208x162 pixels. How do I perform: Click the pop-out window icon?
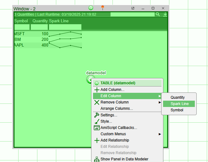point(133,8)
